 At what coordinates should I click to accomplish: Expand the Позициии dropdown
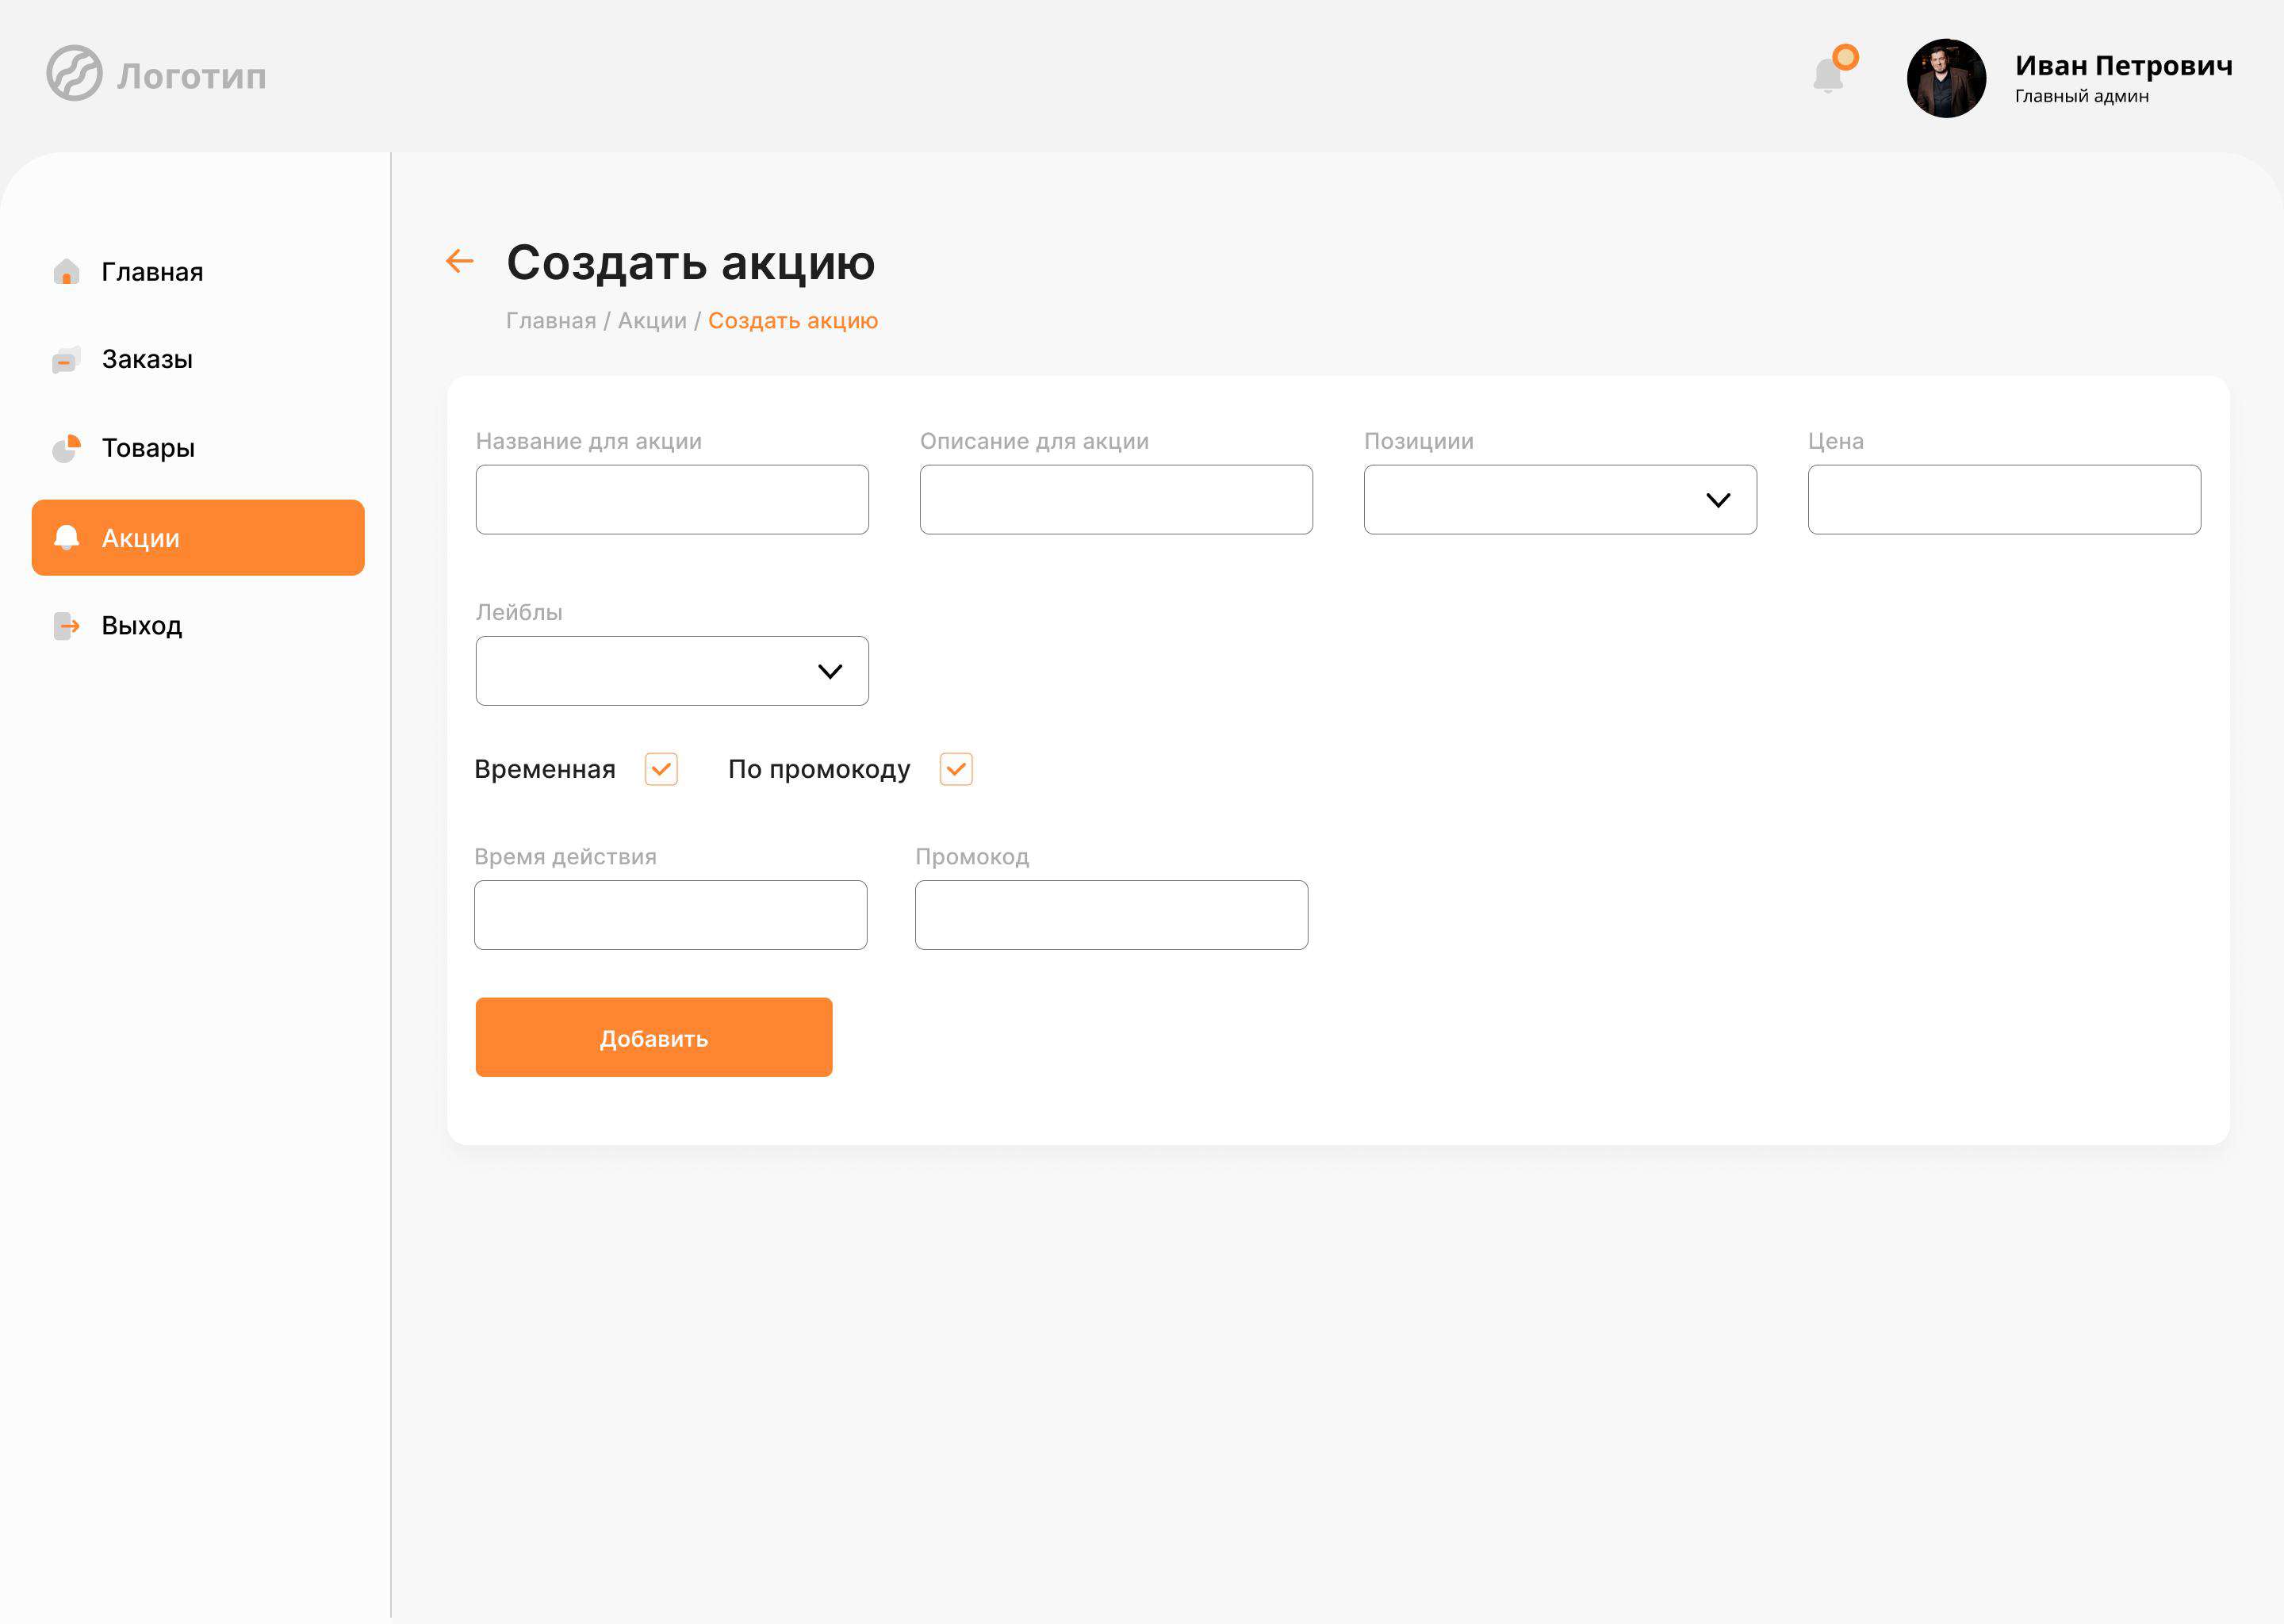[1559, 499]
